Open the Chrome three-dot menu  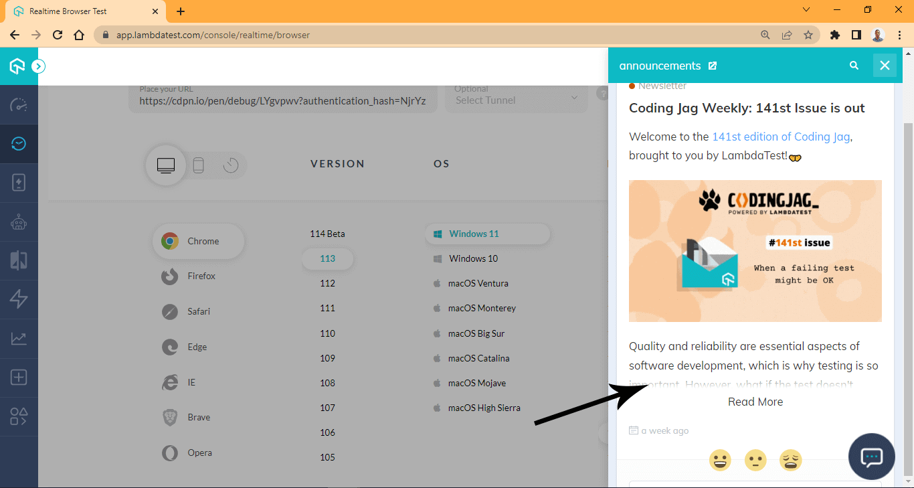tap(900, 35)
